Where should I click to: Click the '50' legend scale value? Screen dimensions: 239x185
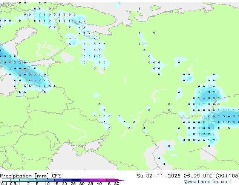click(x=116, y=183)
